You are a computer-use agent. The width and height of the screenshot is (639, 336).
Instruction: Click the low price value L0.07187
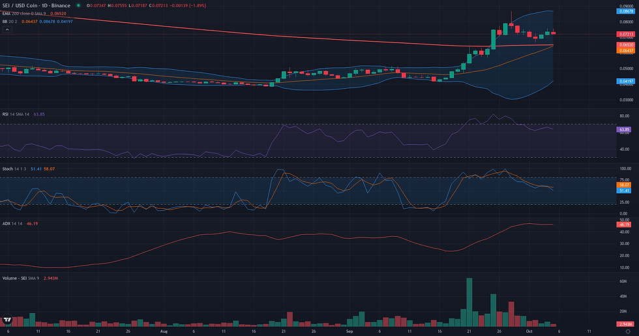[x=138, y=6]
